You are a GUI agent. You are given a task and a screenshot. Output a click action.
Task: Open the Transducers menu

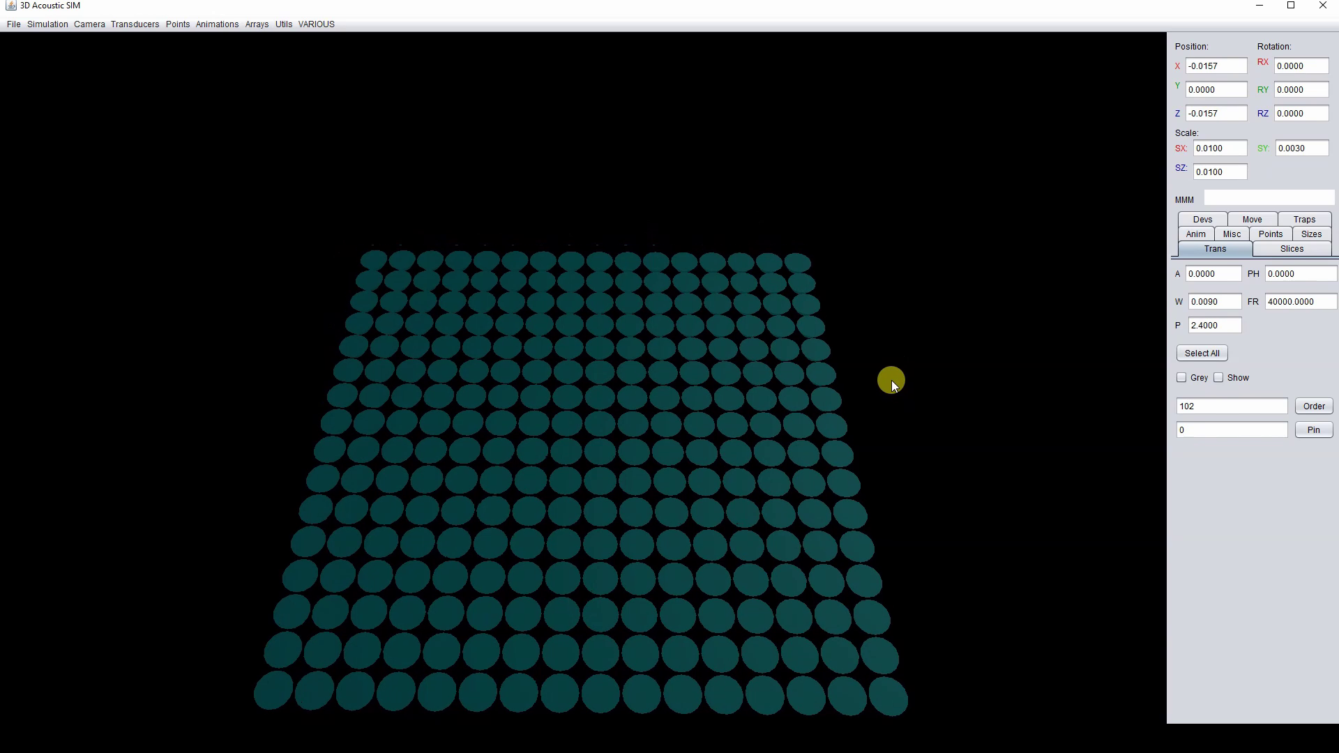[135, 24]
